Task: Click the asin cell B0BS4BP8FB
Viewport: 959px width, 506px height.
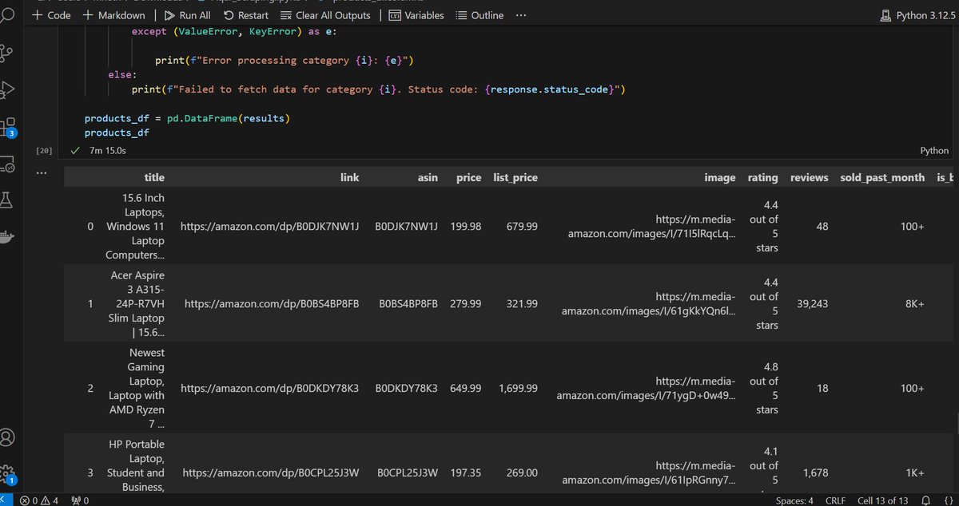Action: 408,303
